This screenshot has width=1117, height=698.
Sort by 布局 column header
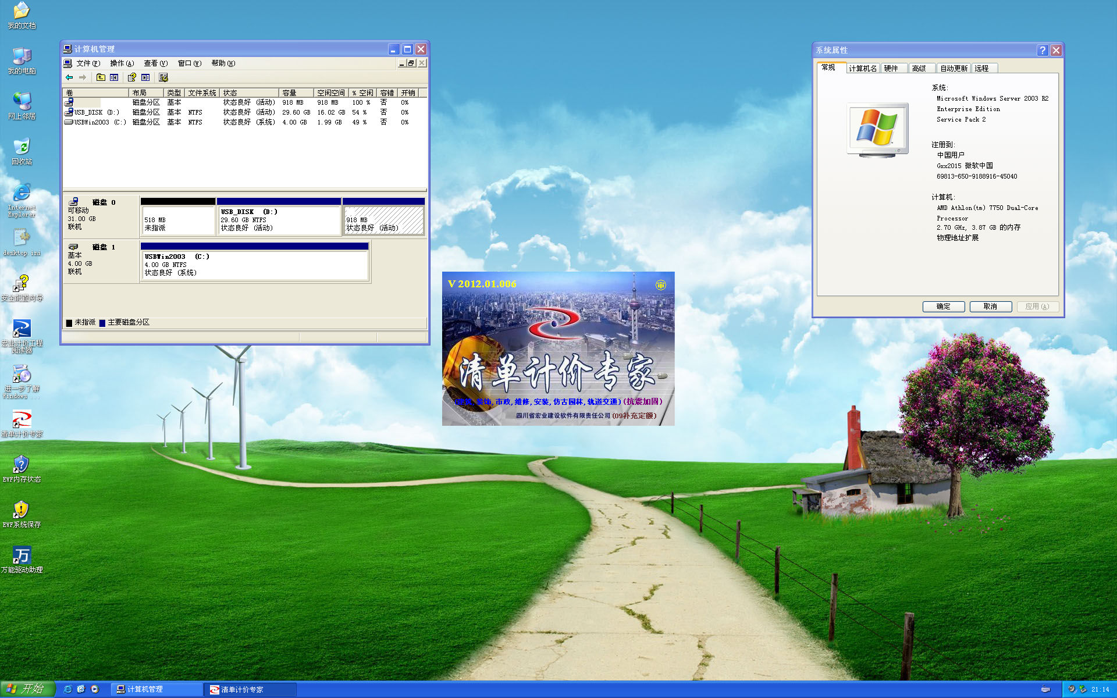click(146, 93)
